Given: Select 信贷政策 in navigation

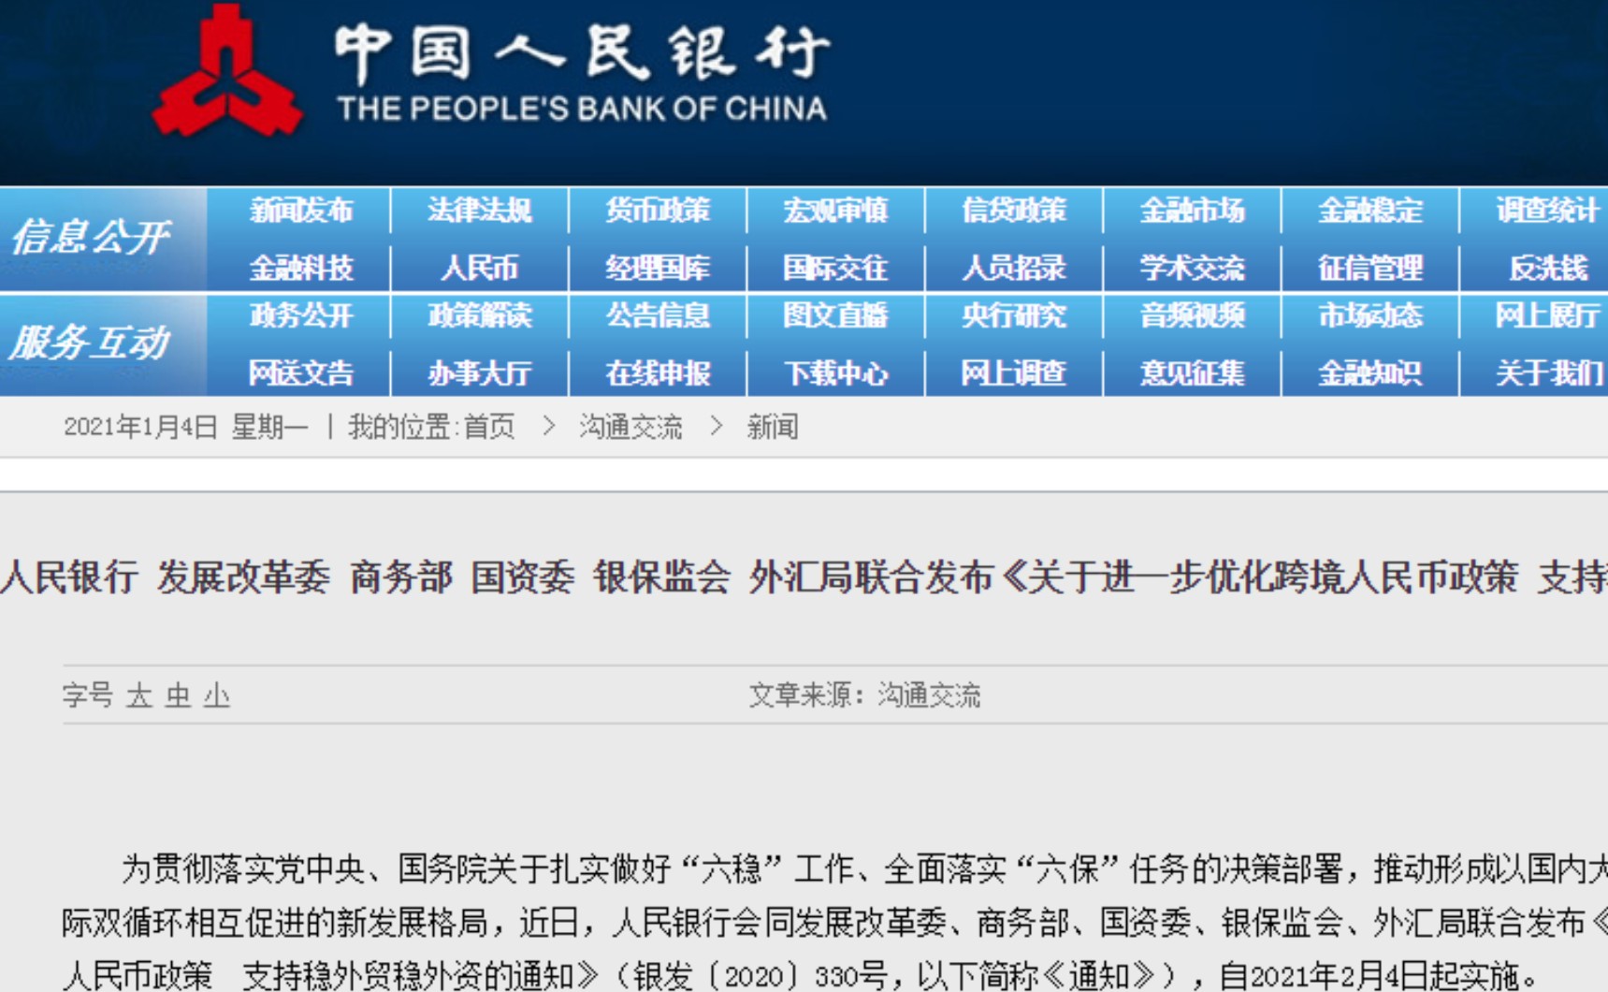Looking at the screenshot, I should tap(1014, 211).
